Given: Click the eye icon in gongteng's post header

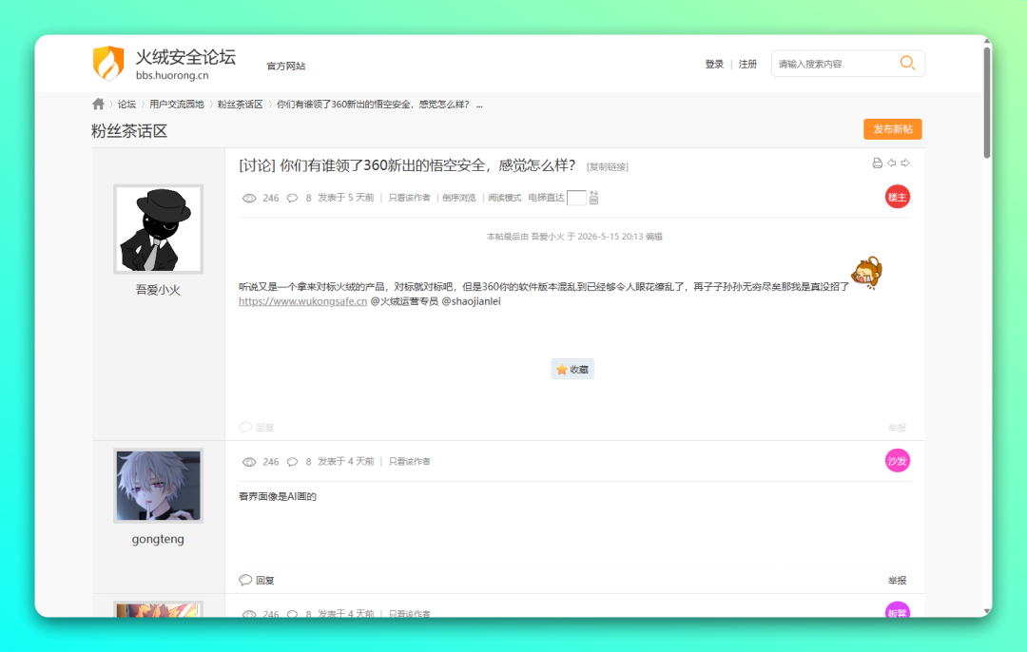Looking at the screenshot, I should [x=249, y=462].
